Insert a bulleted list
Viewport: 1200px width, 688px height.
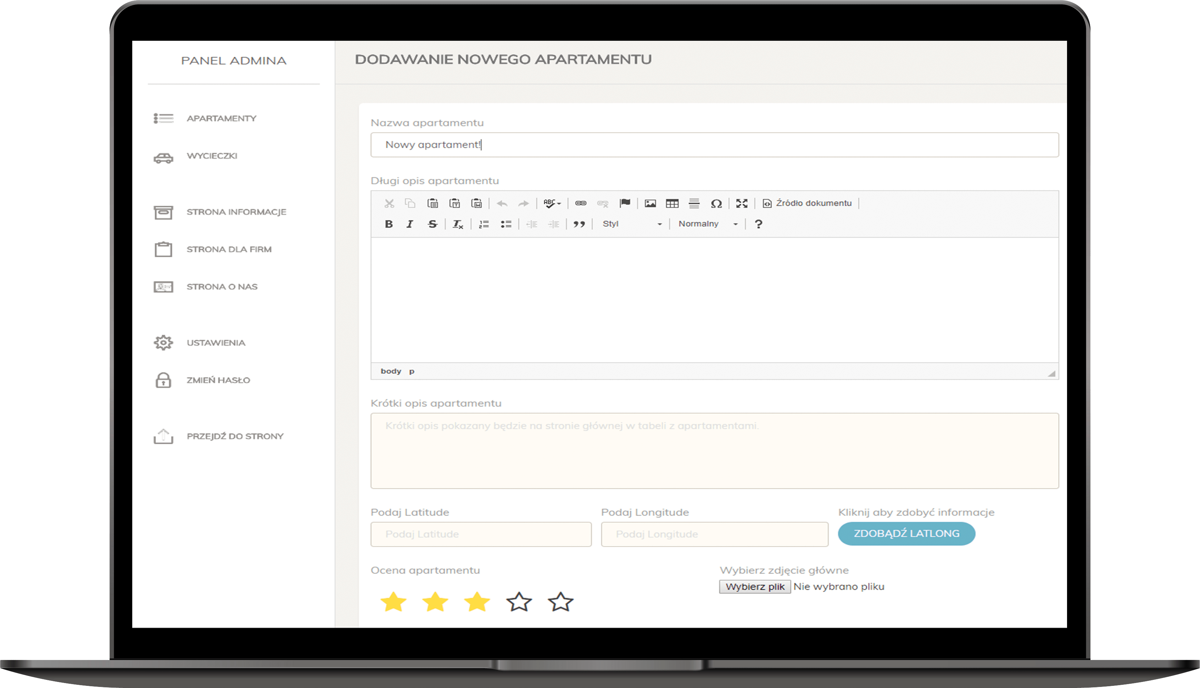click(506, 224)
